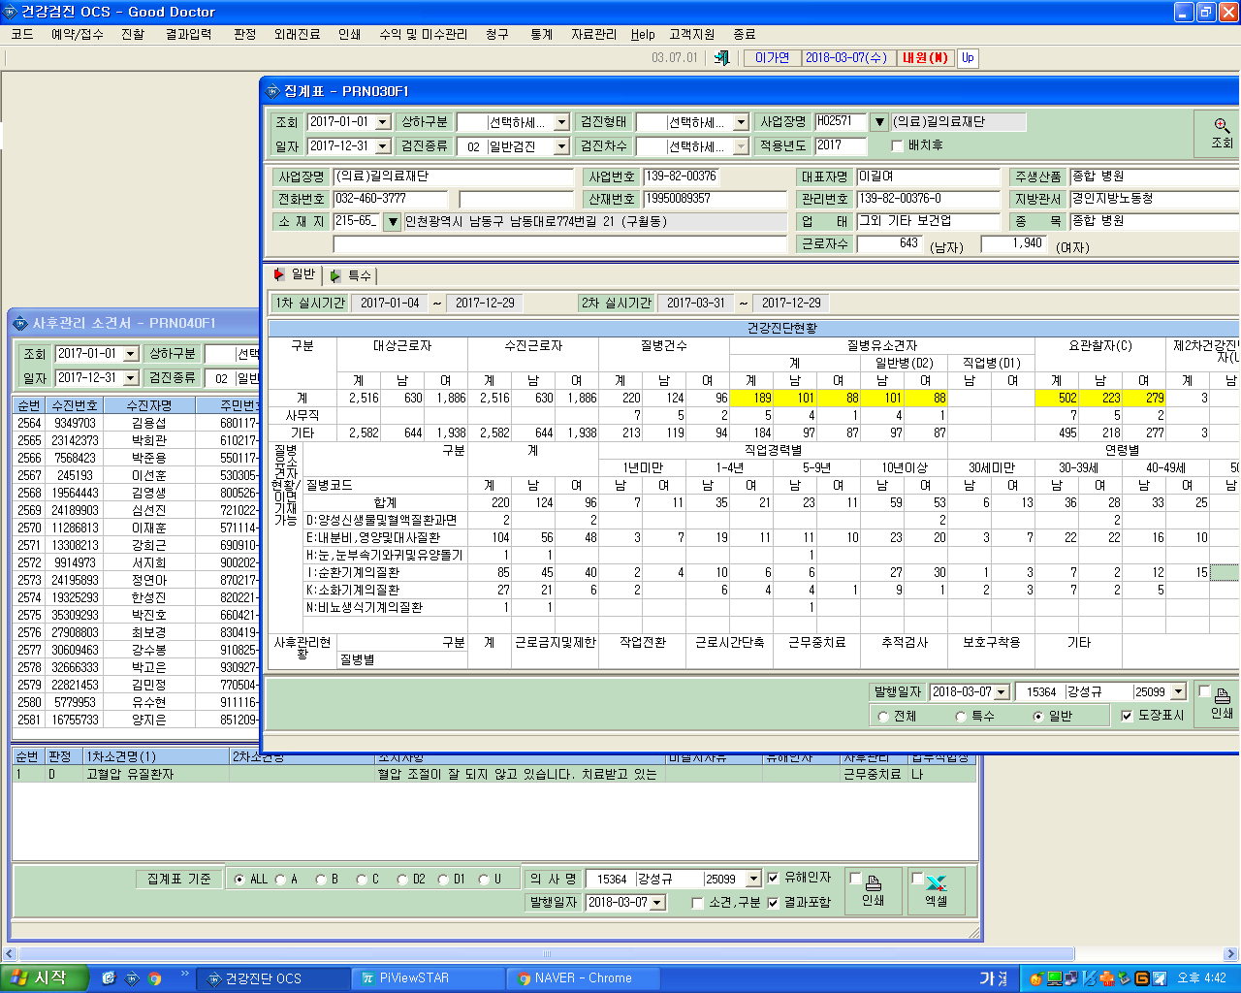Click the Up button on top toolbar
This screenshot has width=1241, height=993.
(x=968, y=58)
